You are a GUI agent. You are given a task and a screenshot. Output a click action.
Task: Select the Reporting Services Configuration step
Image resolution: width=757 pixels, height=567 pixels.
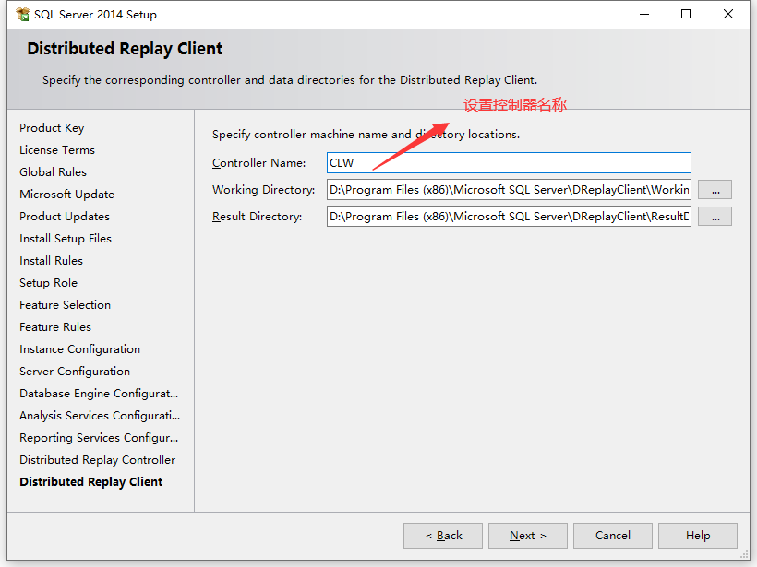click(99, 438)
